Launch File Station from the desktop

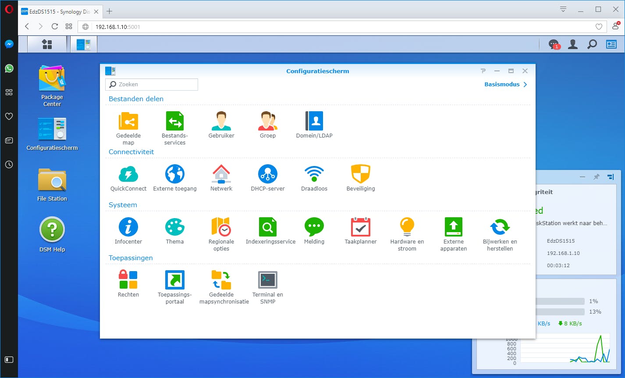point(52,185)
